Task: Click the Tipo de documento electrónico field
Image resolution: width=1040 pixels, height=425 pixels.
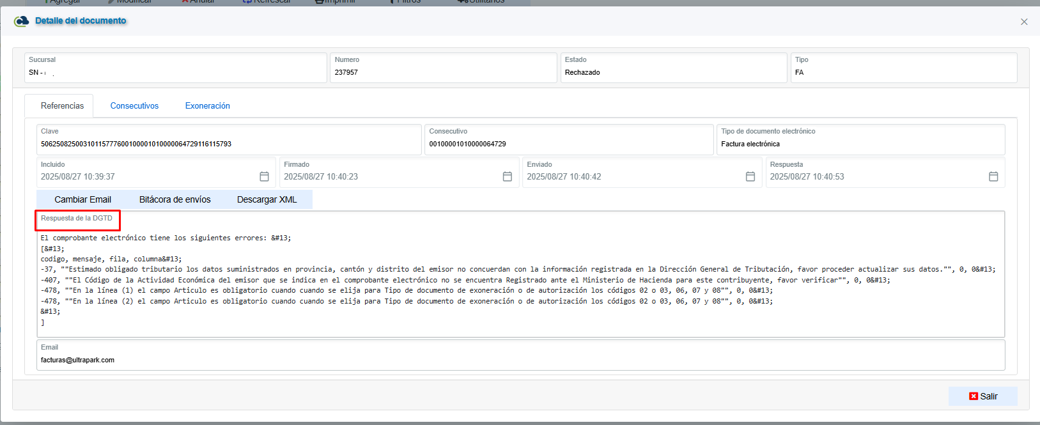Action: [x=859, y=144]
